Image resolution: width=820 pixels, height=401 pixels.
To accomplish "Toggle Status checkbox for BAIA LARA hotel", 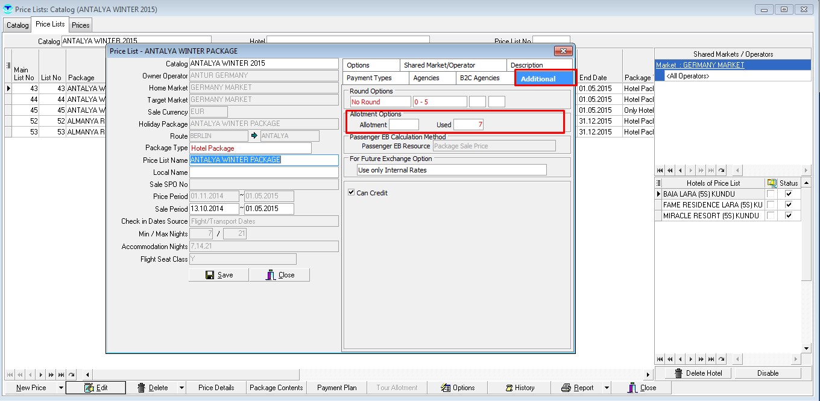I will [788, 194].
